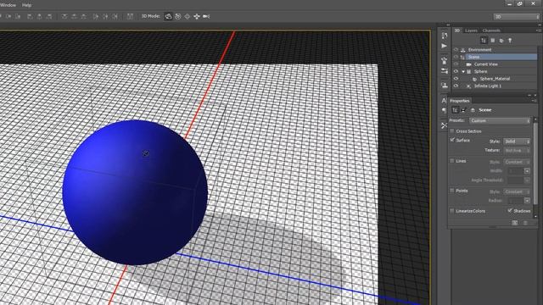Viewport: 543px width, 305px height.
Task: Select the Rotate 3D Object mode icon
Action: point(168,16)
